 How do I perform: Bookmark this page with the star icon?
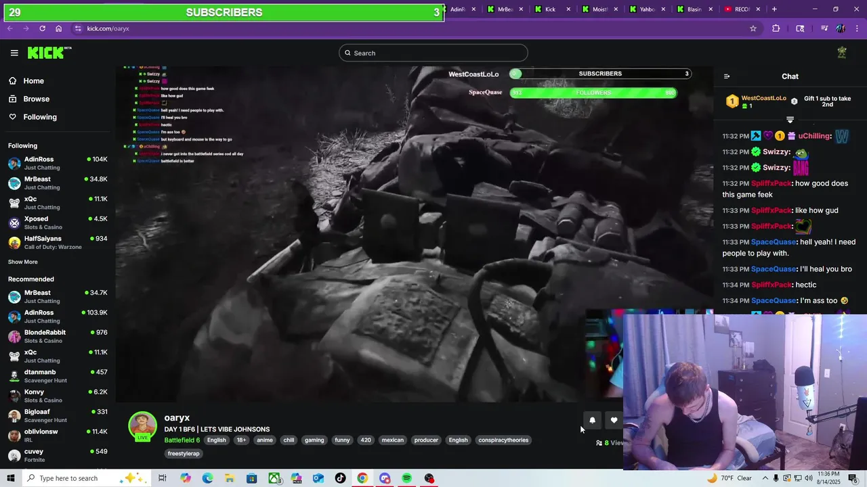[753, 28]
